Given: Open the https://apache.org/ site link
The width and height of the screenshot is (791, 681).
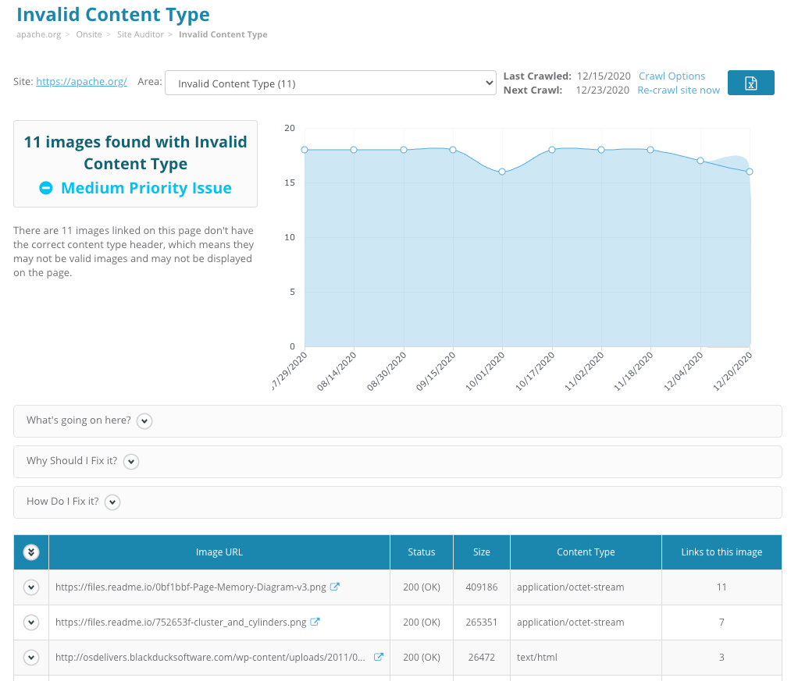Looking at the screenshot, I should coord(81,81).
